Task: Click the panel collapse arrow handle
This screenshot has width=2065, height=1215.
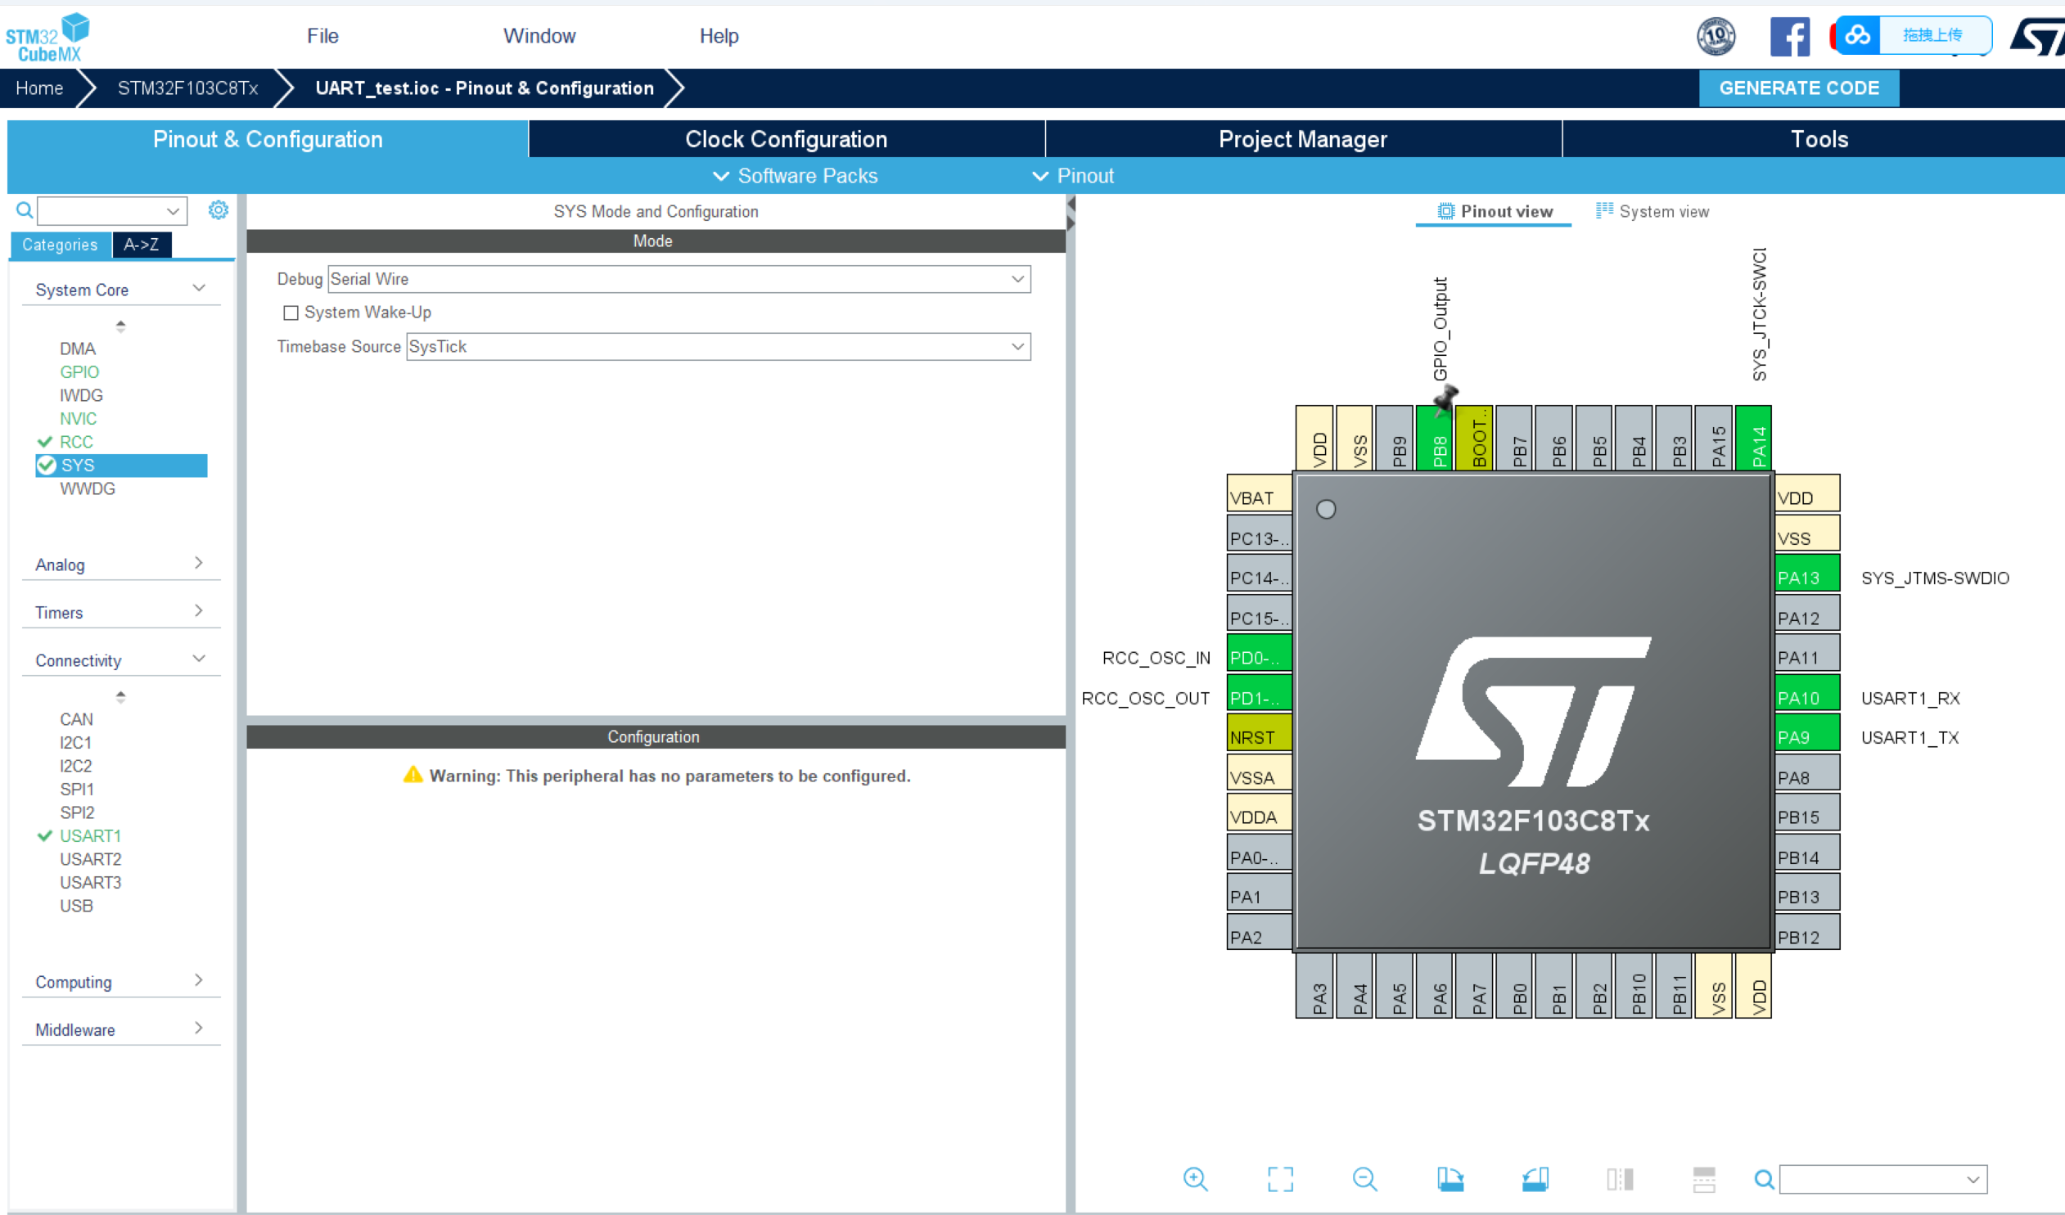Action: pos(1071,213)
